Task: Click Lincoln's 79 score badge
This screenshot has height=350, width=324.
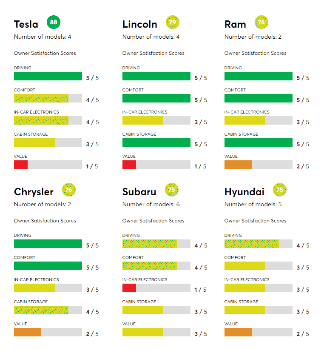Action: pos(173,22)
